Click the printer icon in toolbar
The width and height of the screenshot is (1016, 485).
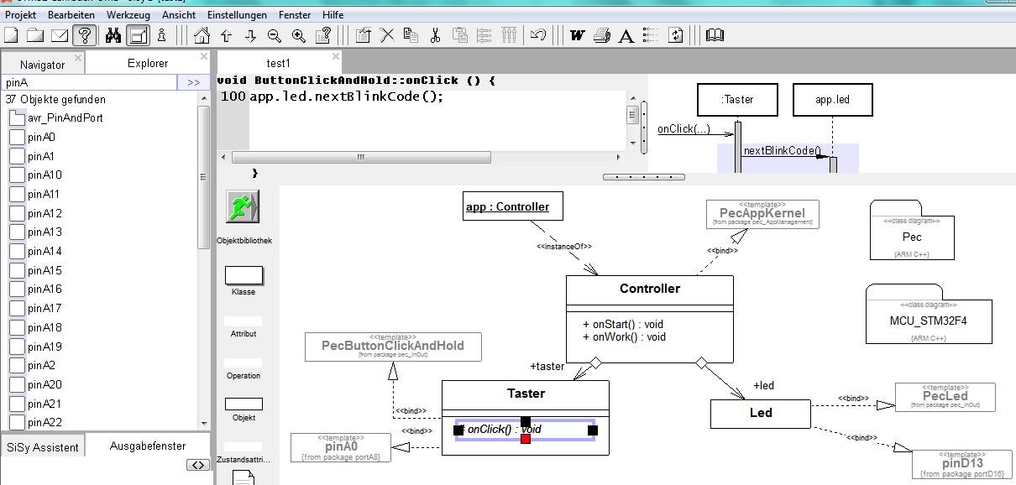tap(601, 35)
